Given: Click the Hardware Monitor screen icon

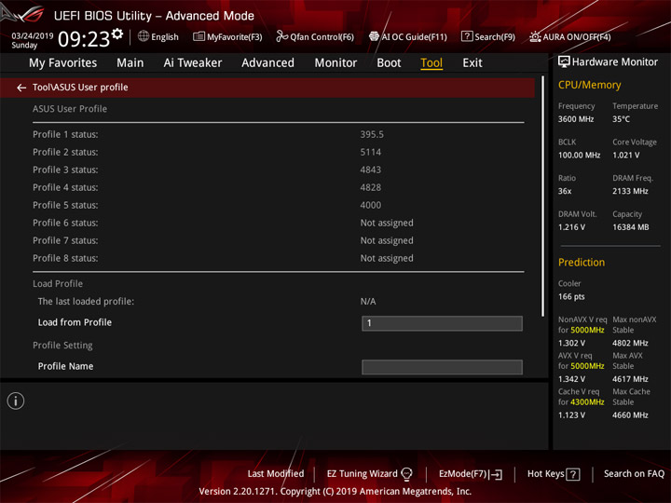Looking at the screenshot, I should point(564,62).
